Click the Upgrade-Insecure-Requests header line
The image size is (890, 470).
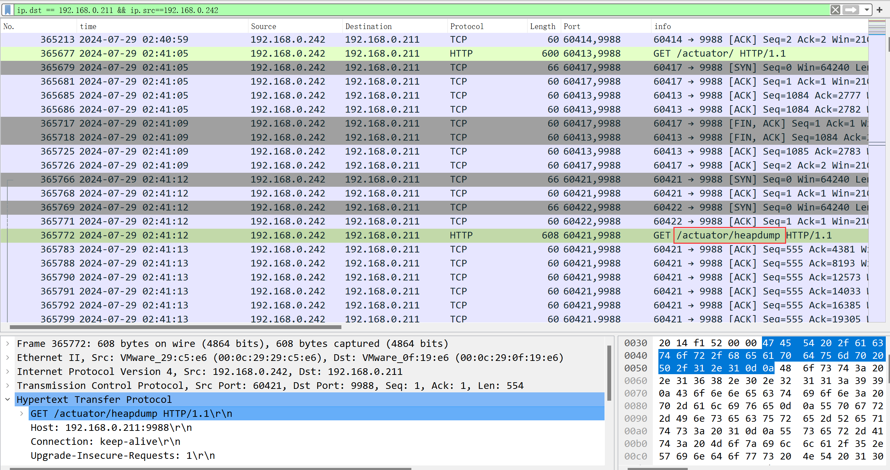tap(123, 456)
